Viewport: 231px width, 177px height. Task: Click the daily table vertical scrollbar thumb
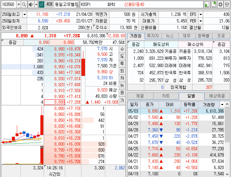pos(227,125)
